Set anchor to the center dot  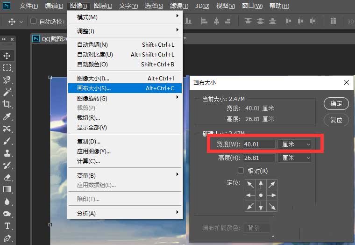pyautogui.click(x=261, y=195)
